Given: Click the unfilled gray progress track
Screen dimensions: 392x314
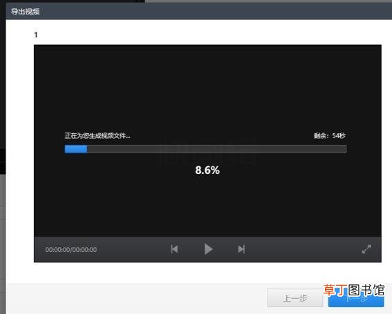Looking at the screenshot, I should click(x=216, y=149).
